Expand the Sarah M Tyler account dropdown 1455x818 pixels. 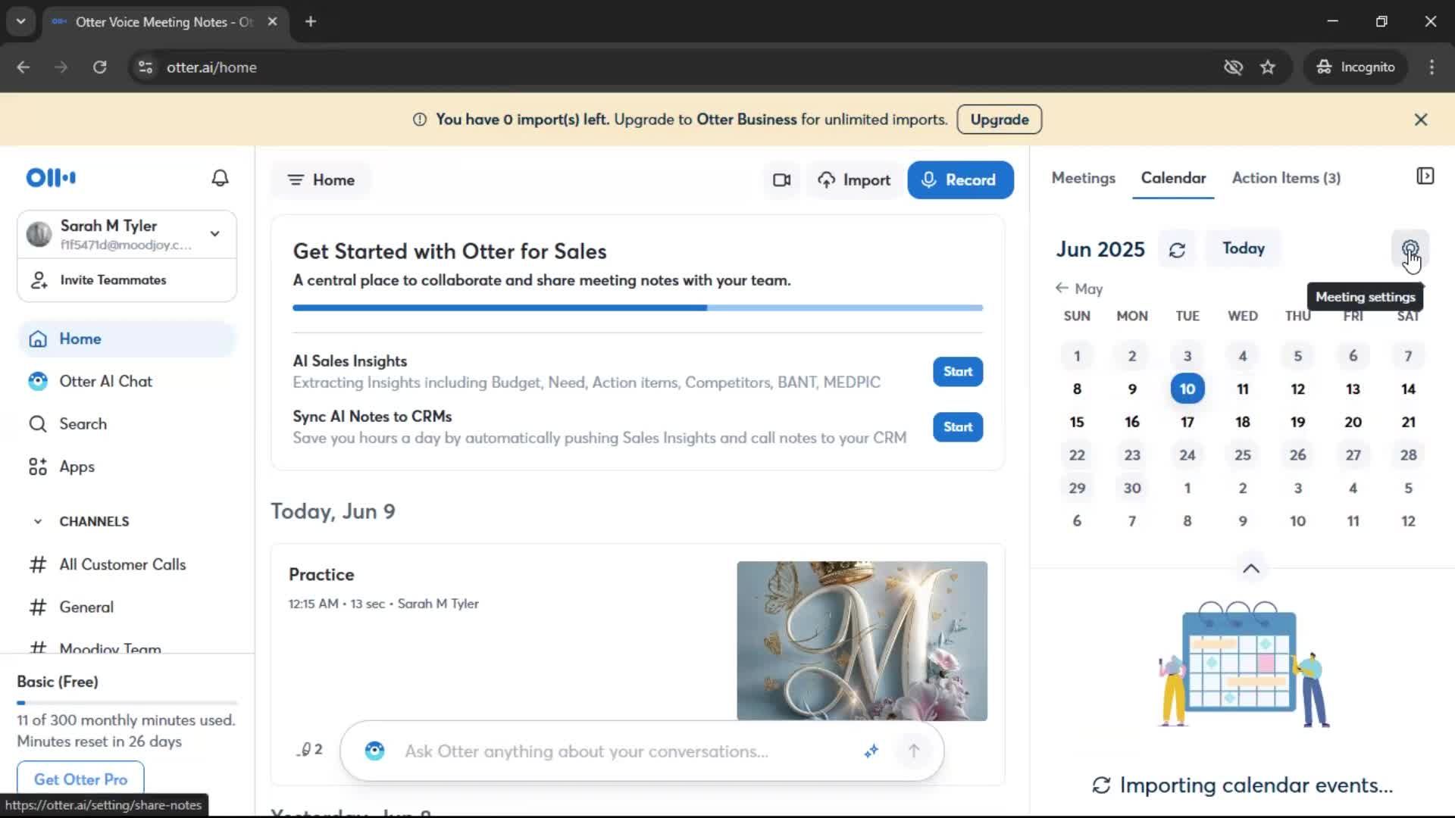[x=215, y=234]
